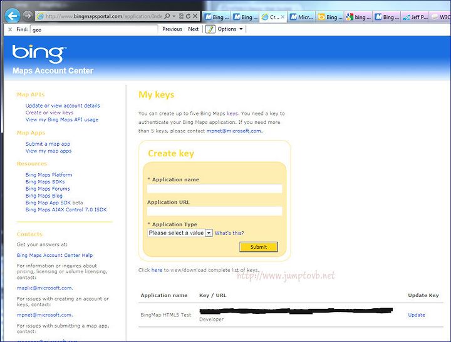Open 'Bing Maps AJAX Control 7.0 ISDK' link

66,209
